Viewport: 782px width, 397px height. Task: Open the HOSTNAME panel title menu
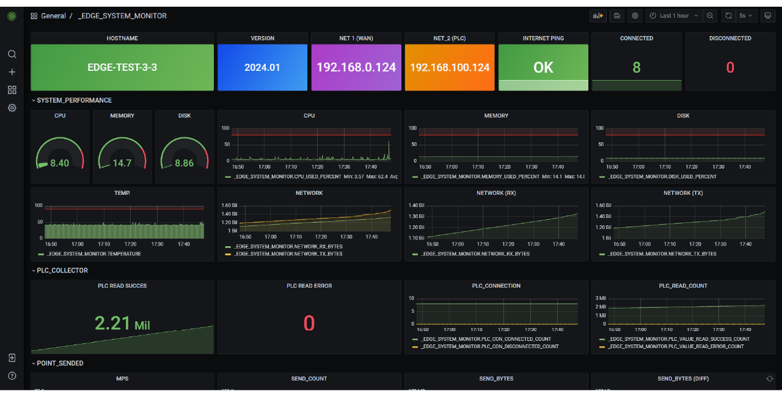point(122,38)
